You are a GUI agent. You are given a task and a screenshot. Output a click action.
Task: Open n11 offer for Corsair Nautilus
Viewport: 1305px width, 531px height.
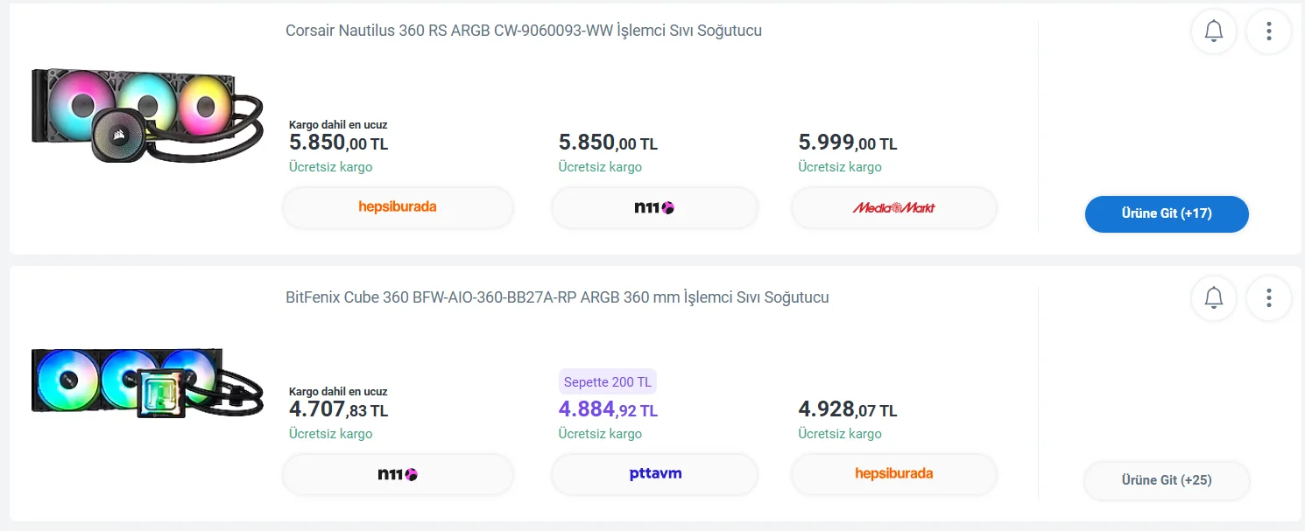click(x=654, y=207)
